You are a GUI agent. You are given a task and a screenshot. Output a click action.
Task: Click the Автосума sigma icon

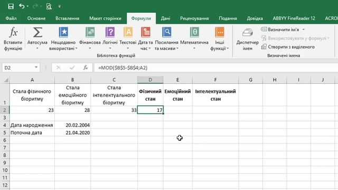pyautogui.click(x=37, y=33)
